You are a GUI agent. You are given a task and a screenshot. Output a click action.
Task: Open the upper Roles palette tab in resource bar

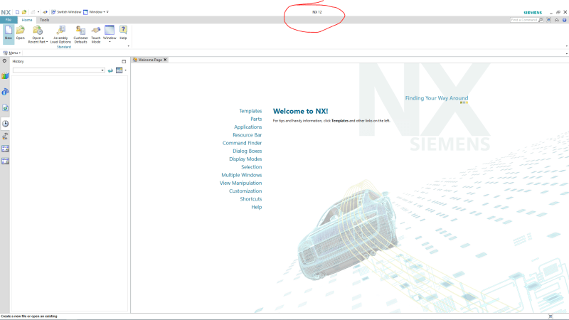click(5, 149)
